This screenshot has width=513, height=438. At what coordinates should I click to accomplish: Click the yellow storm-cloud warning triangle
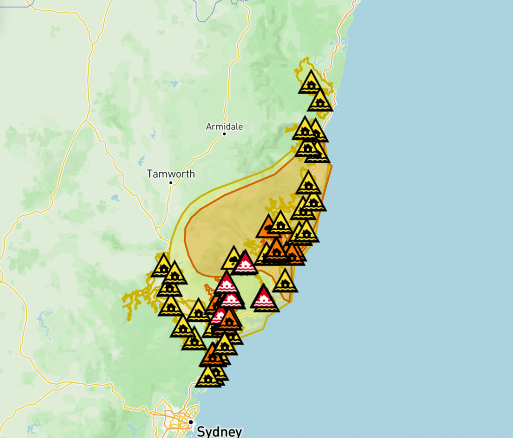[233, 259]
